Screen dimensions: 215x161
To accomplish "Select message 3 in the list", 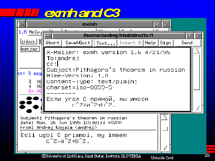I will [35, 82].
